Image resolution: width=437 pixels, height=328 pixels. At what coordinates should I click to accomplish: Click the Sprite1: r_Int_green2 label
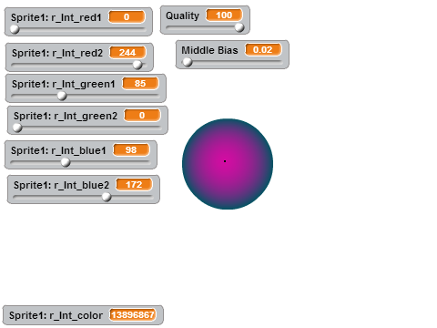pyautogui.click(x=66, y=117)
